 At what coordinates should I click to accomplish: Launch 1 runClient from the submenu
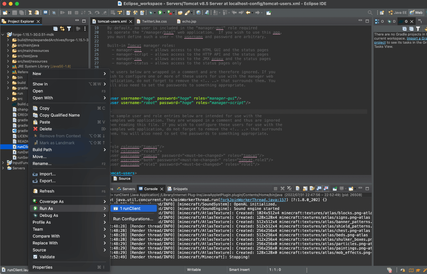134,208
